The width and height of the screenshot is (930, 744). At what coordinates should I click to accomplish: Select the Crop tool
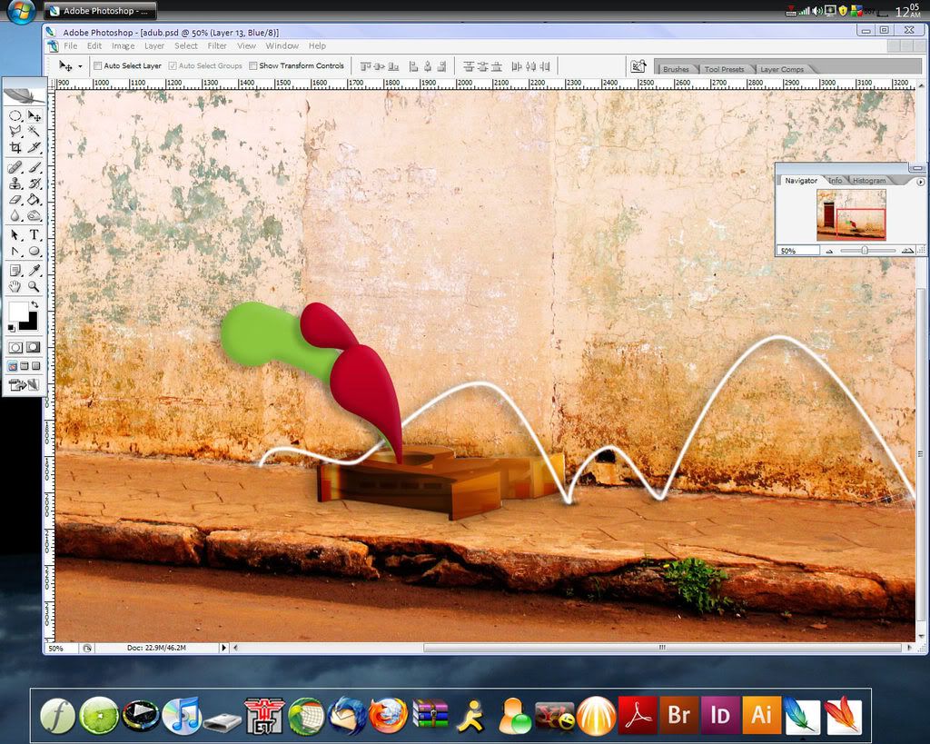click(15, 147)
